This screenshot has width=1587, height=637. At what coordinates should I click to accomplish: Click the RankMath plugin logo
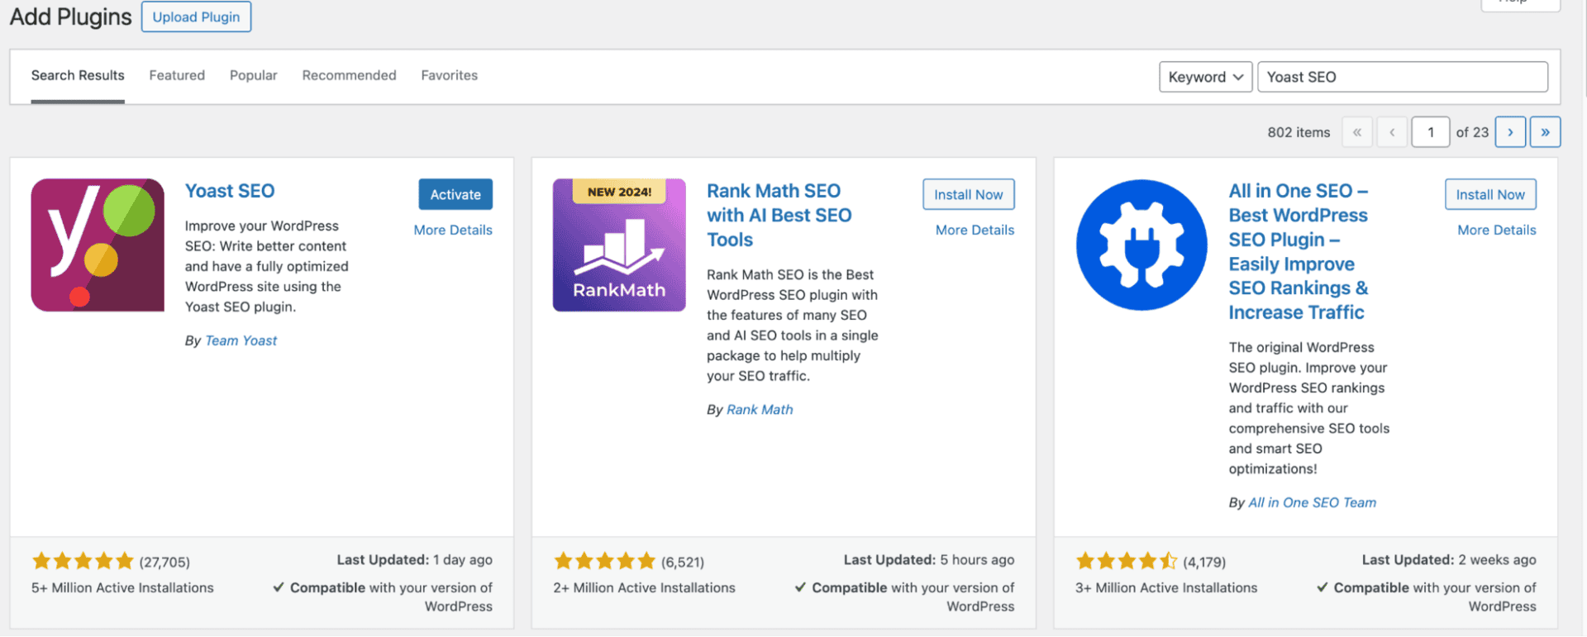[619, 245]
